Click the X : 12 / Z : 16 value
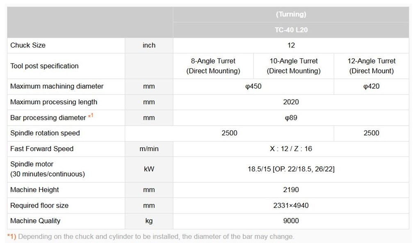The image size is (415, 243). point(291,149)
